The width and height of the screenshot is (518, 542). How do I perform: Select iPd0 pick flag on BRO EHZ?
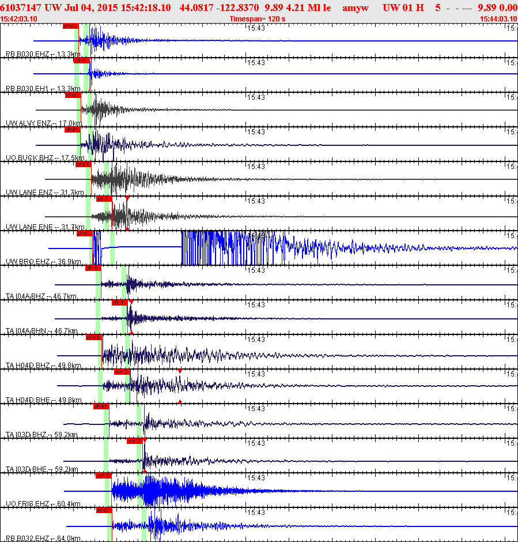85,234
